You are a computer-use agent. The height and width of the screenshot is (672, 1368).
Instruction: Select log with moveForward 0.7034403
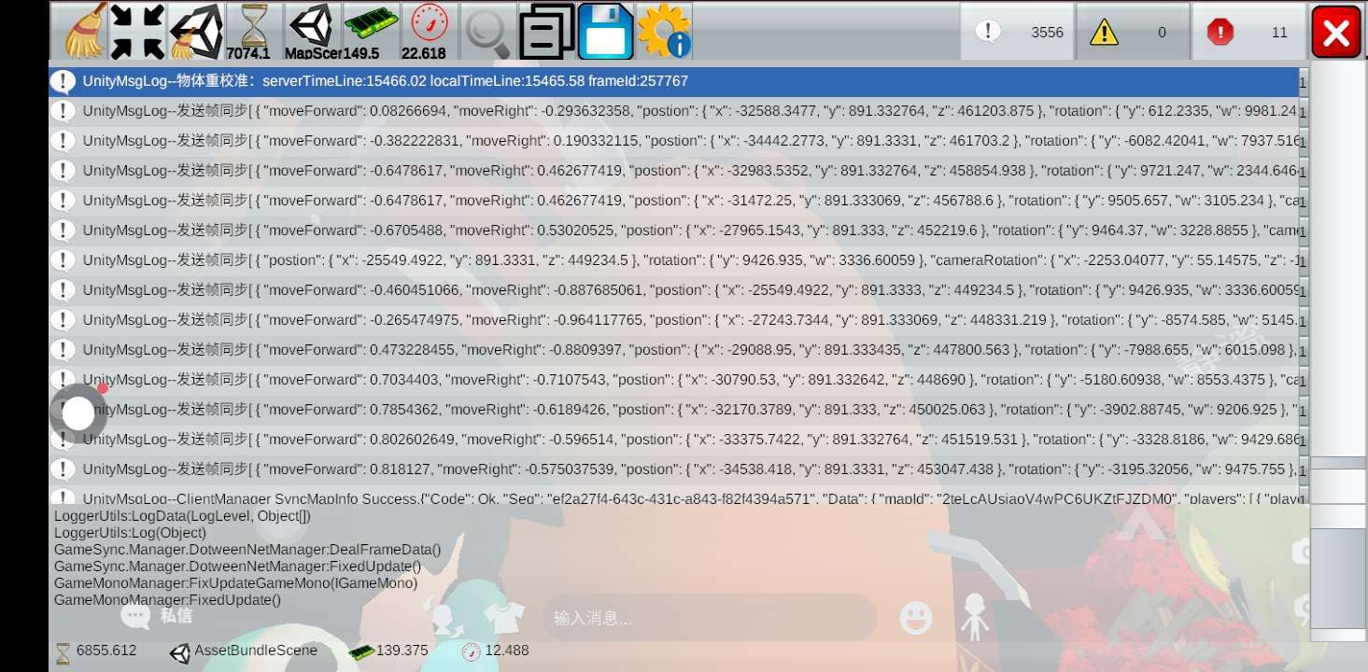coord(674,380)
